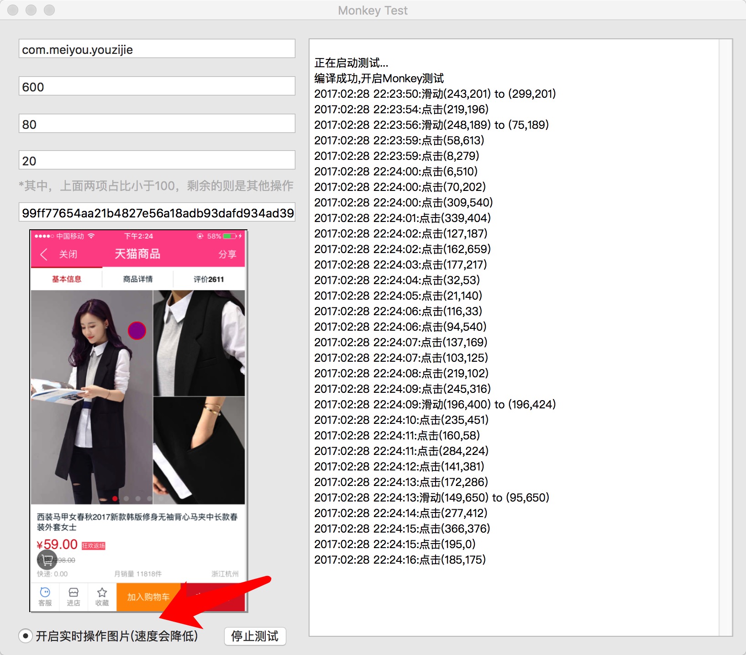
Task: Open the 评价2611 reviews tab
Action: click(209, 279)
